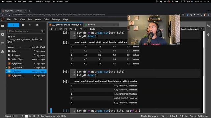Open the Edit menu in JupyterLab

(15, 19)
